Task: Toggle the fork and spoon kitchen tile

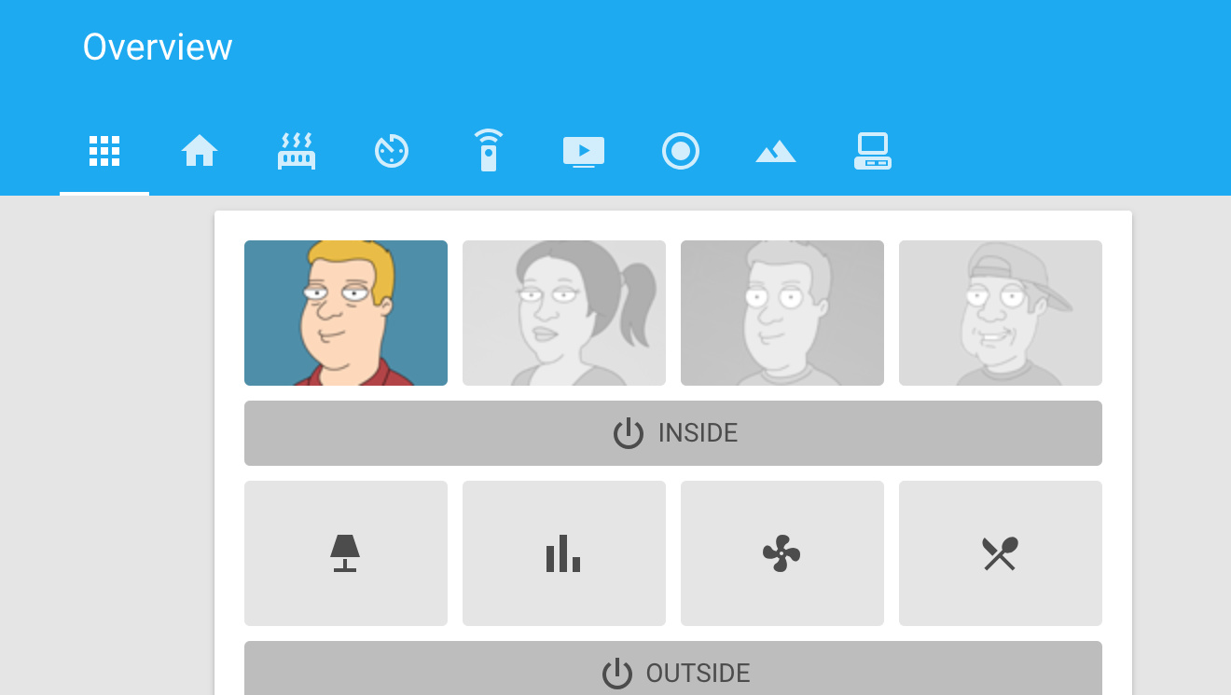Action: [x=1001, y=553]
